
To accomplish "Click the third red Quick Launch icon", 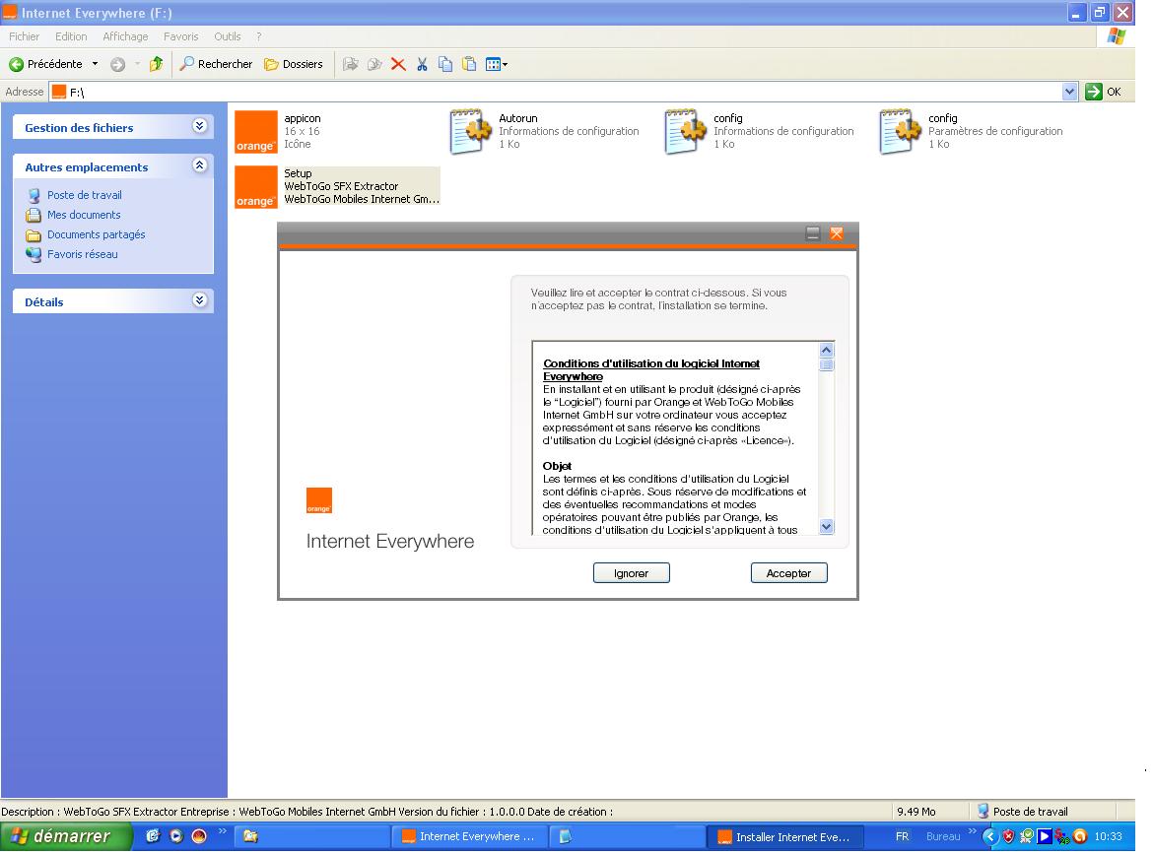I will [x=198, y=836].
